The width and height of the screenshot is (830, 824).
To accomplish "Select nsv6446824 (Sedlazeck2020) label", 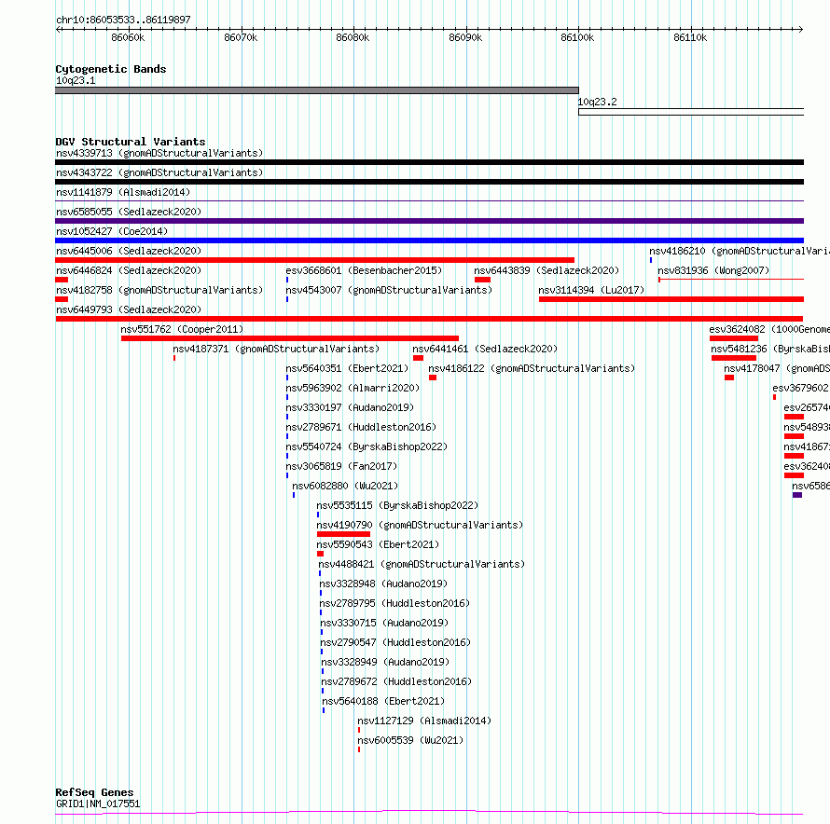I will pos(129,270).
